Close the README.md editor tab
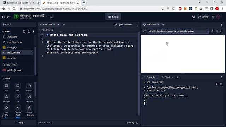 click(x=58, y=25)
